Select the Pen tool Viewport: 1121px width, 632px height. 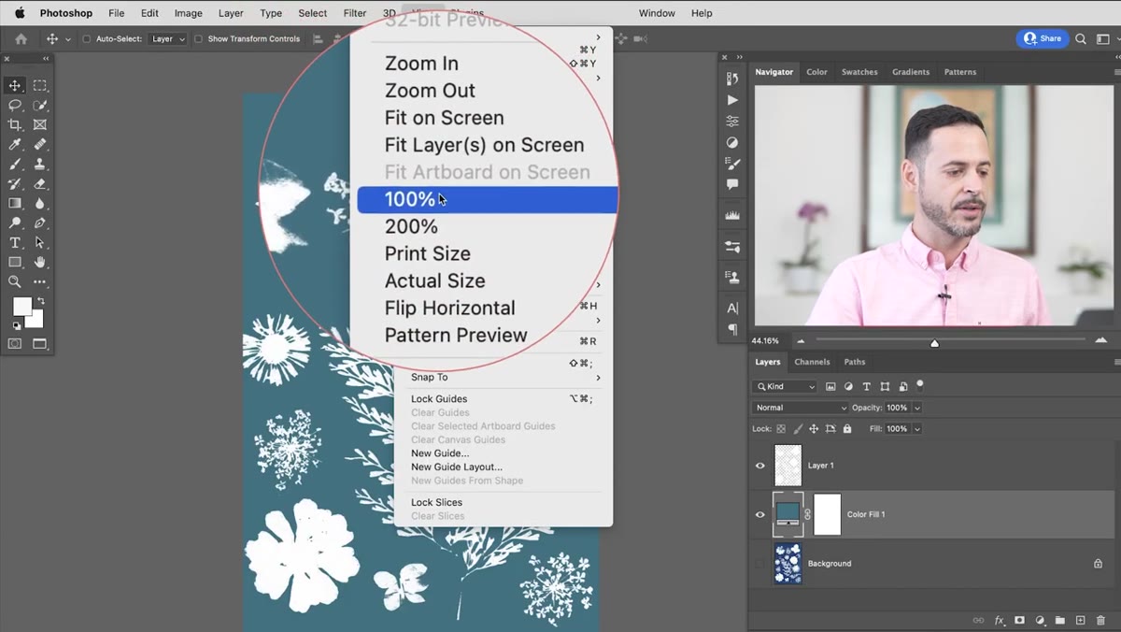(x=40, y=223)
